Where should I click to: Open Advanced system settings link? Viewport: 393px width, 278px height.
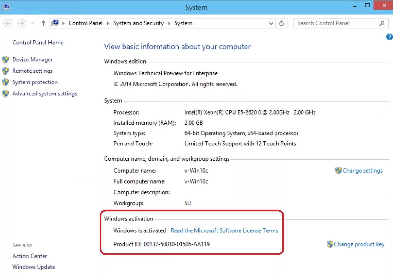click(x=45, y=94)
